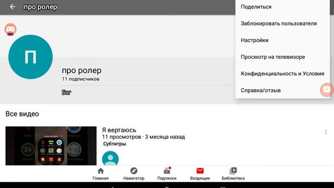Tap the back arrow in the header
The width and height of the screenshot is (334, 188).
(13, 7)
